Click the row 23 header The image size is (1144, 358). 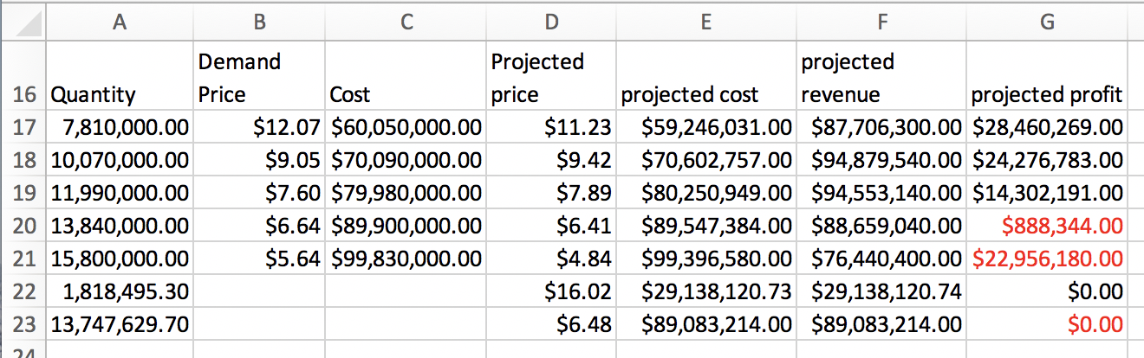pyautogui.click(x=23, y=325)
